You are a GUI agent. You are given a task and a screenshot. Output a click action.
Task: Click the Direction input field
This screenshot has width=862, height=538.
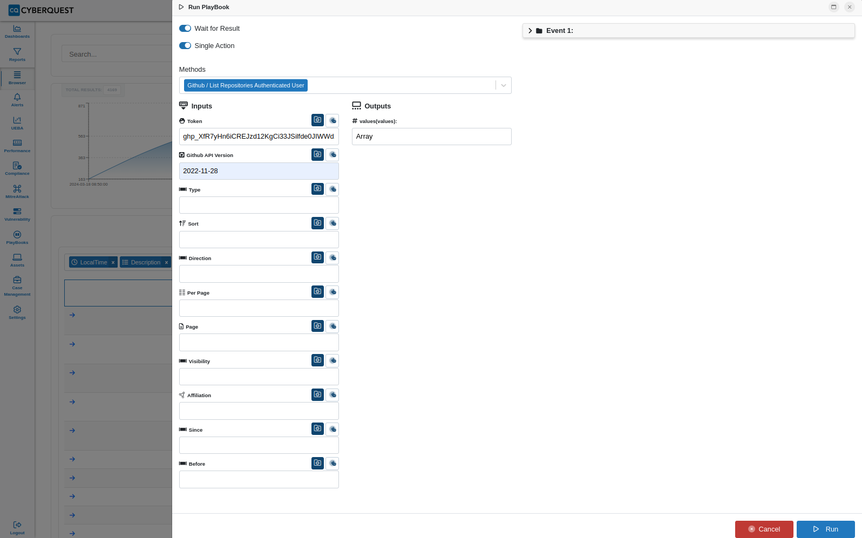[x=259, y=274]
